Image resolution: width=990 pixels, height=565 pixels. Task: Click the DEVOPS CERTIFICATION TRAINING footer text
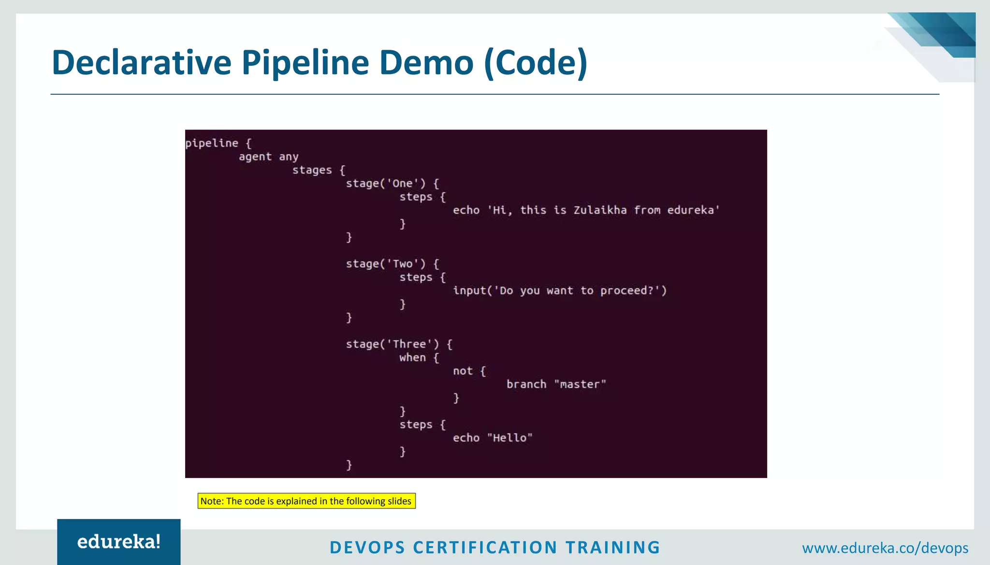(x=495, y=547)
